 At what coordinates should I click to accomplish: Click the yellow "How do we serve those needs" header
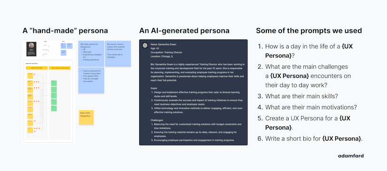tap(60, 68)
